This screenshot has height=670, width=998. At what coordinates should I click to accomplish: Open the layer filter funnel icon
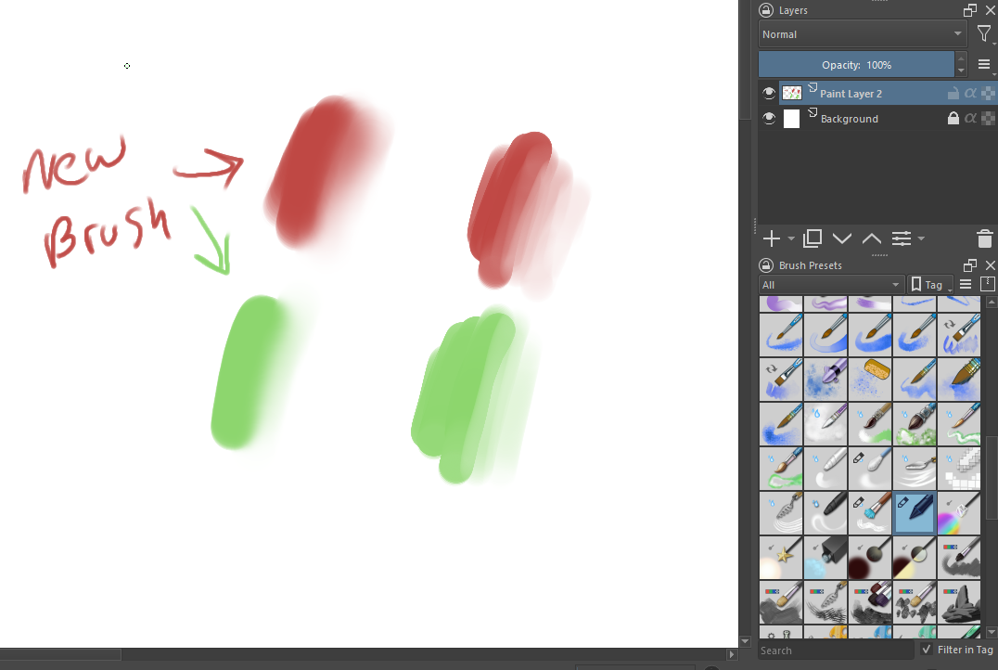coord(984,33)
